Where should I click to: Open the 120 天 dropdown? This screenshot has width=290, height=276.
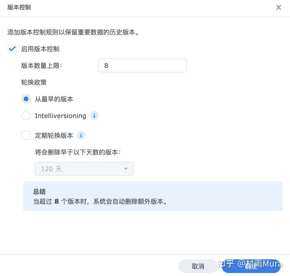click(x=84, y=169)
